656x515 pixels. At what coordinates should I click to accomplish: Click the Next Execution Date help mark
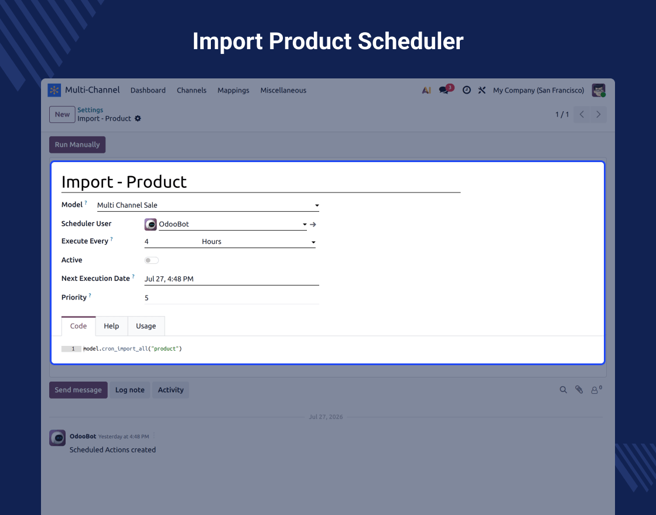(x=133, y=276)
